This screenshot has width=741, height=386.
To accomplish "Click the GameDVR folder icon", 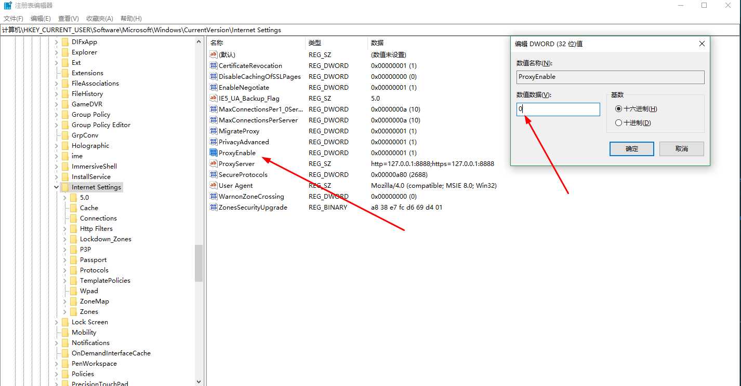I will click(x=65, y=104).
